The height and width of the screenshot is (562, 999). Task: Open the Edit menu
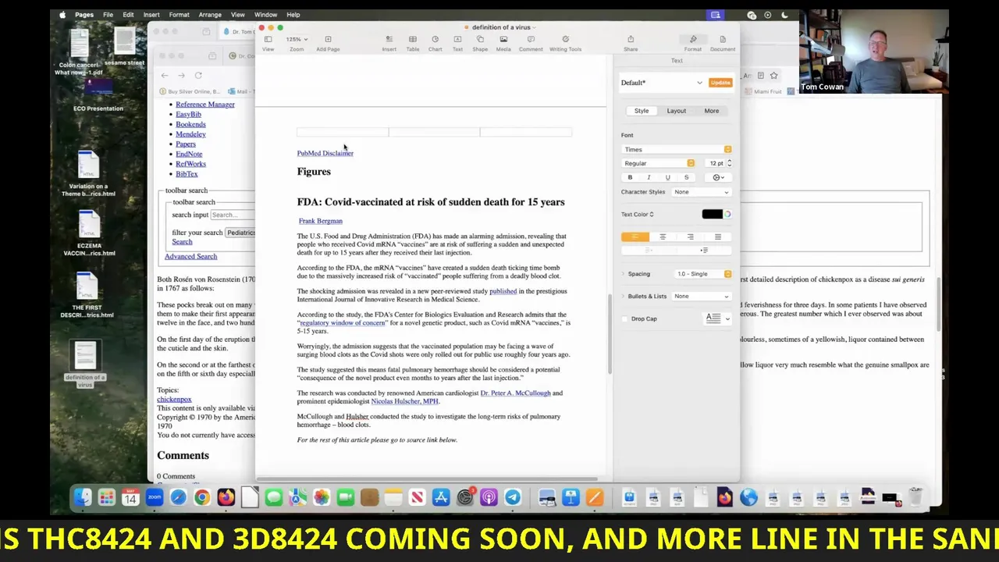click(128, 15)
